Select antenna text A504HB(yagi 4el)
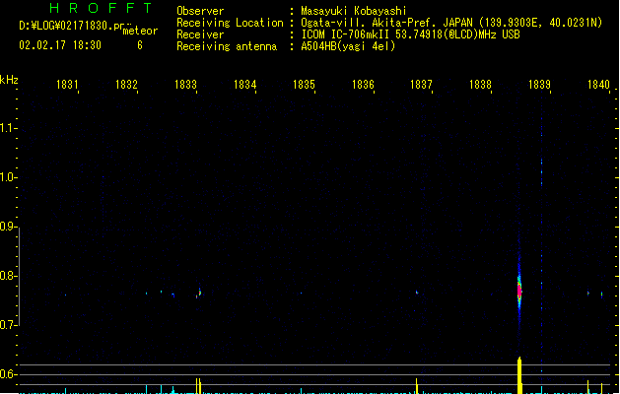 click(x=348, y=46)
